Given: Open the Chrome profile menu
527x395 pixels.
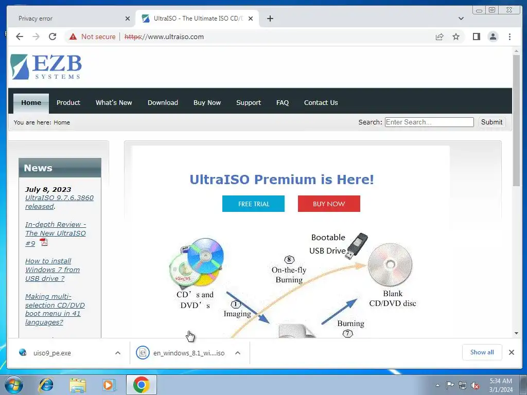Looking at the screenshot, I should click(493, 37).
